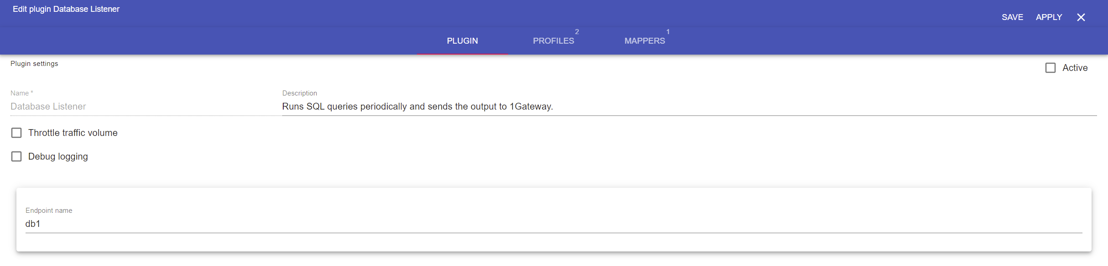Select the PLUGIN tab
The image size is (1108, 266).
[462, 41]
